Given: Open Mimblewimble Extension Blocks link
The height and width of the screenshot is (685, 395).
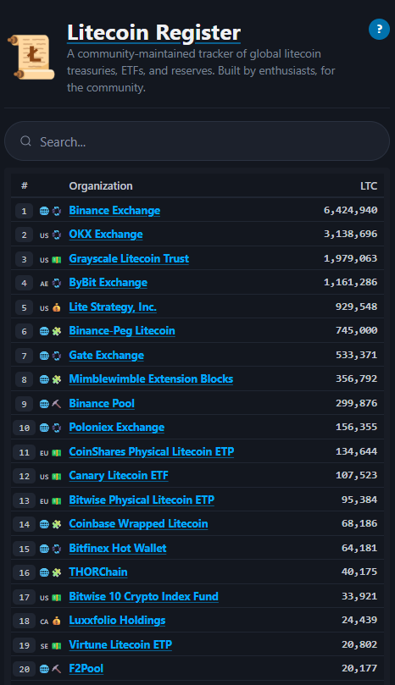Looking at the screenshot, I should point(151,378).
